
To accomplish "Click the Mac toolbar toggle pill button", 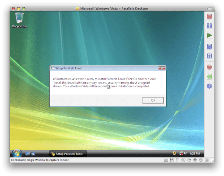I will pyautogui.click(x=210, y=9).
